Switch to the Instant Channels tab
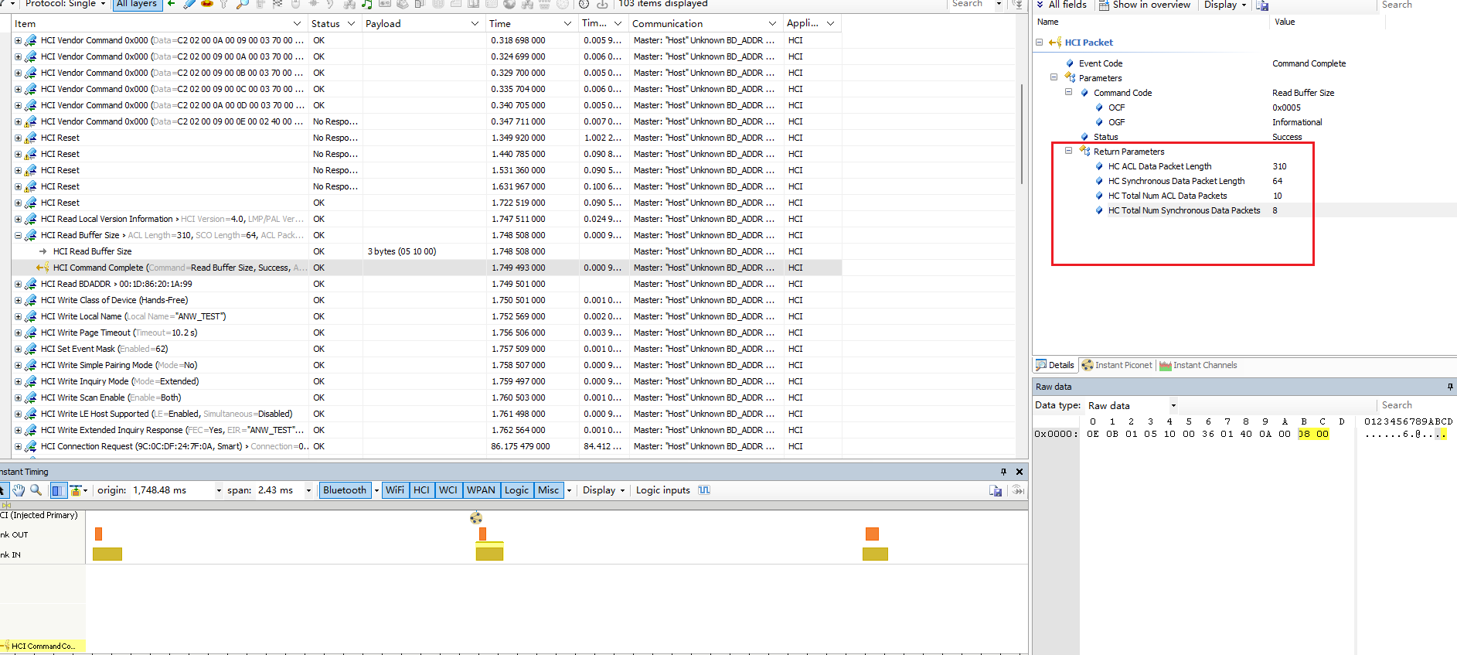 point(1198,365)
